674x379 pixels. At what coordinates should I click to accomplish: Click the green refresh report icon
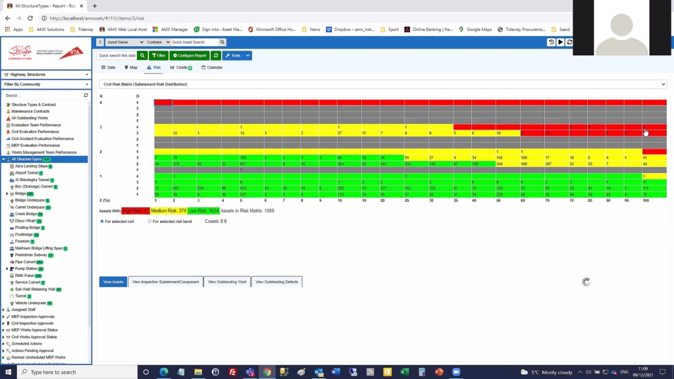(x=216, y=56)
